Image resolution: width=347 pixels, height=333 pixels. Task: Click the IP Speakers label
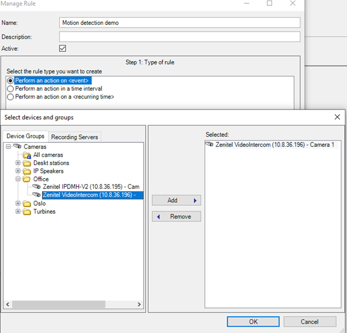click(48, 171)
